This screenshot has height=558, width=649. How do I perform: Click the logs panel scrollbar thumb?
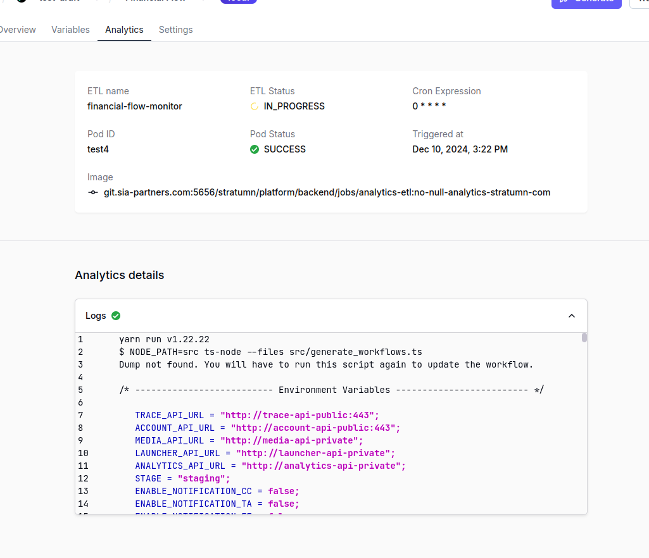coord(584,338)
